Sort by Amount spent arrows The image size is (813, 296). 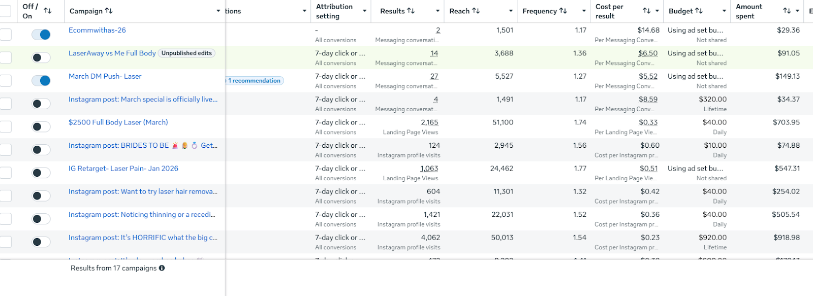pos(787,11)
